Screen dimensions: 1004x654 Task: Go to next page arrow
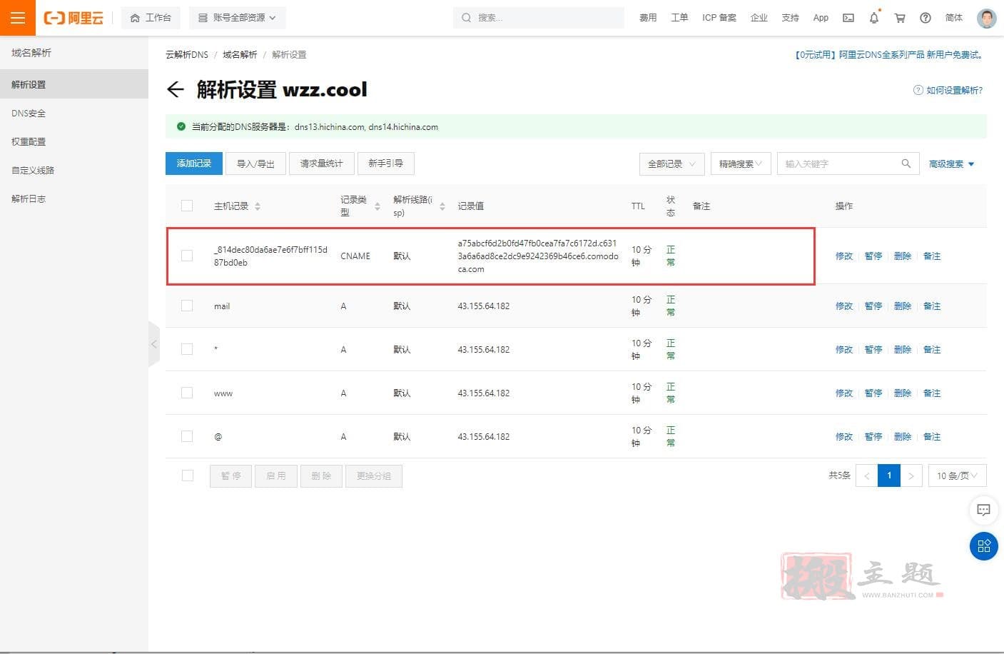pyautogui.click(x=911, y=476)
